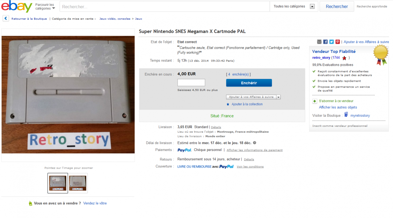Image resolution: width=393 pixels, height=218 pixels.
Task: Click the Rechercher search text field
Action: [x=164, y=7]
